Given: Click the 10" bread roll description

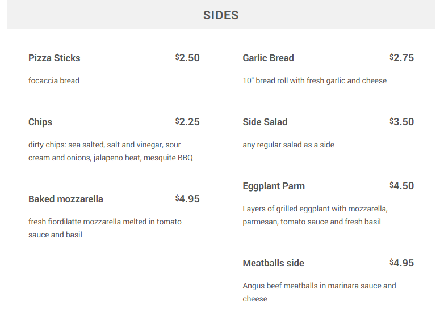Looking at the screenshot, I should click(315, 80).
